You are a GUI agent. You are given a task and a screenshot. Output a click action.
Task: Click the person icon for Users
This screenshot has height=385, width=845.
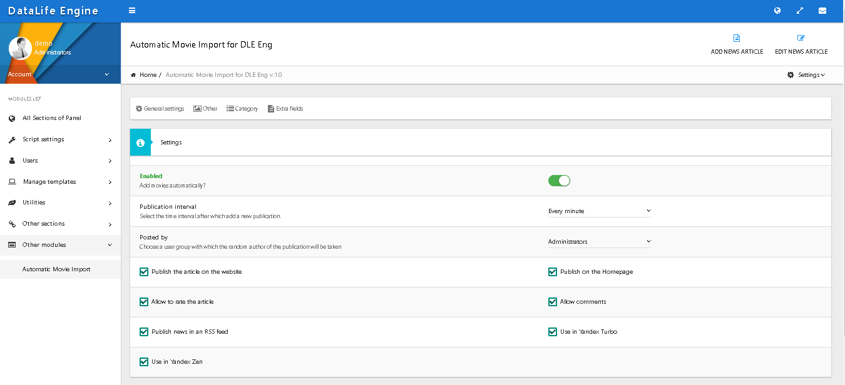[x=12, y=161]
